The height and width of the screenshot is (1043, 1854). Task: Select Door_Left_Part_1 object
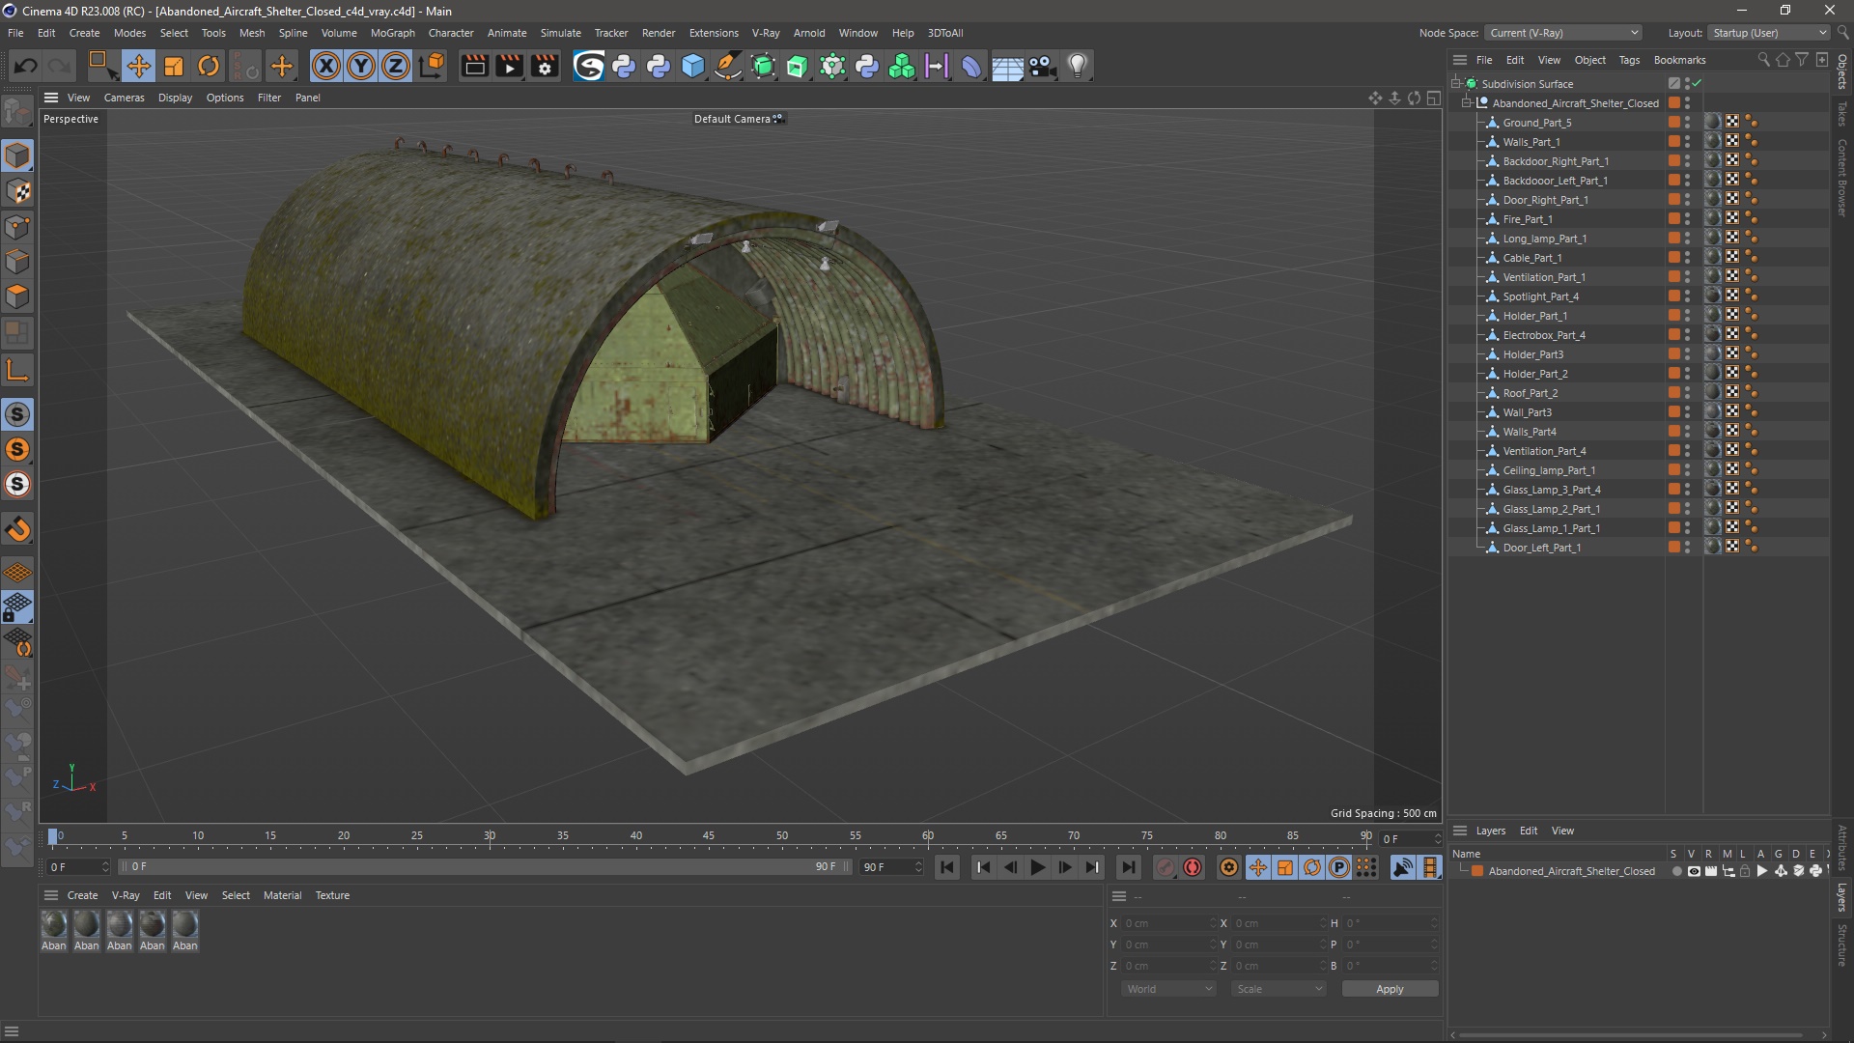[1541, 548]
